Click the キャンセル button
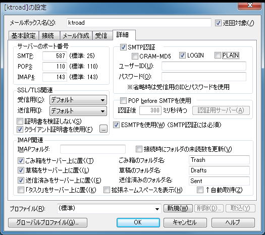 click(x=185, y=222)
